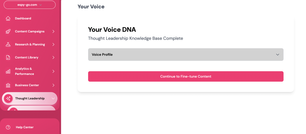Click the Business Center bank icon
The height and width of the screenshot is (134, 306).
click(8, 85)
